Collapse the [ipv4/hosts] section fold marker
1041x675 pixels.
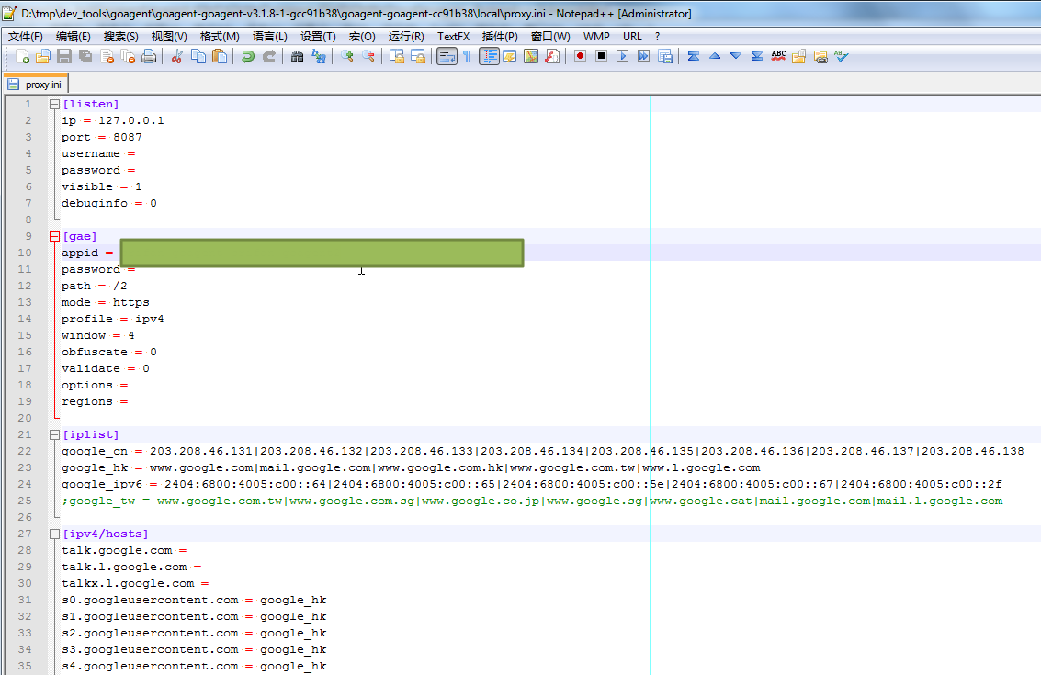point(54,534)
